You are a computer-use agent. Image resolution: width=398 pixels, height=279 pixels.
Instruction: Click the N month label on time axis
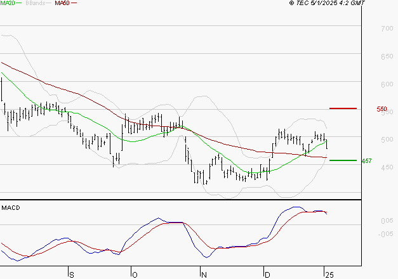[x=204, y=275]
